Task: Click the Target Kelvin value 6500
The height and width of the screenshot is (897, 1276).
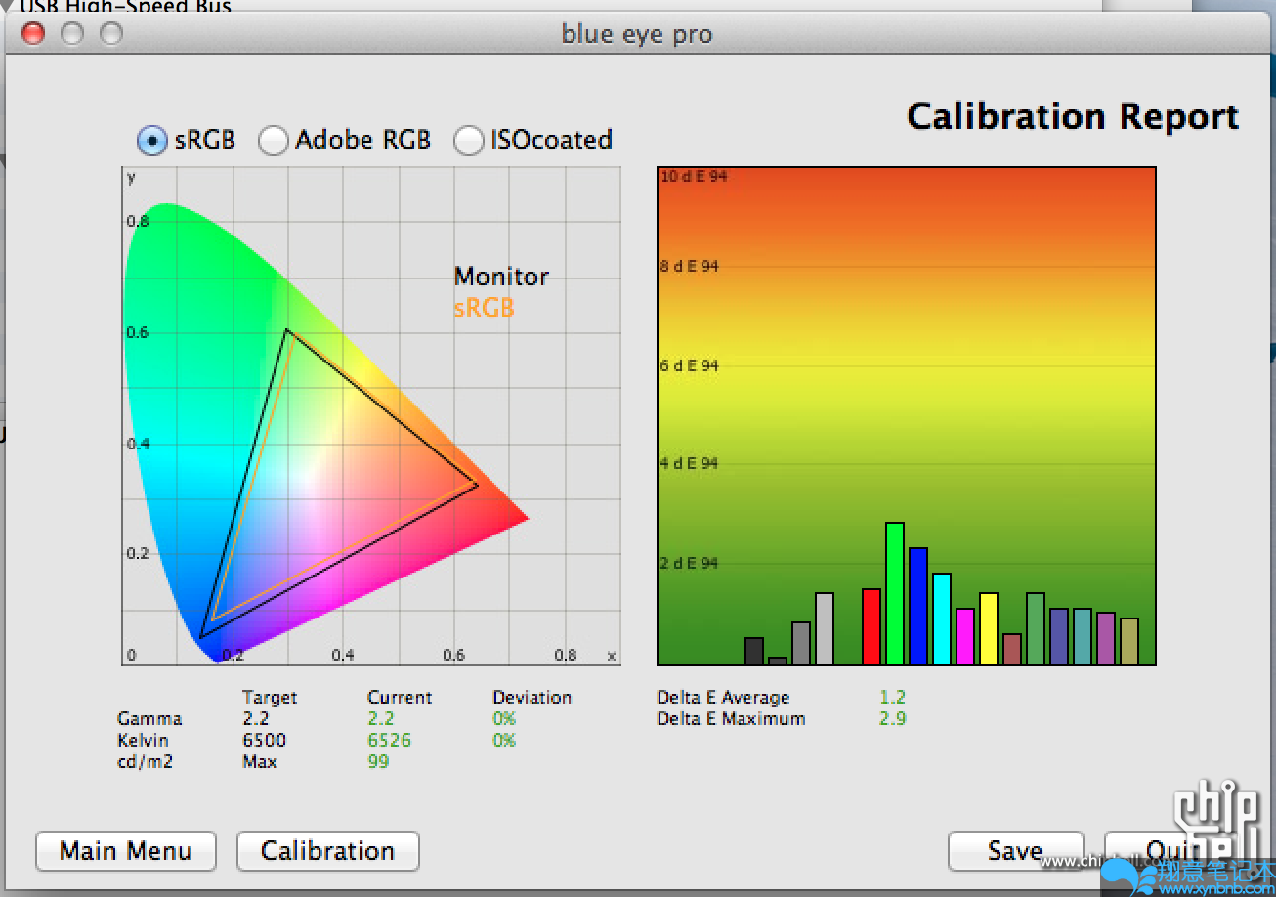Action: (x=264, y=741)
